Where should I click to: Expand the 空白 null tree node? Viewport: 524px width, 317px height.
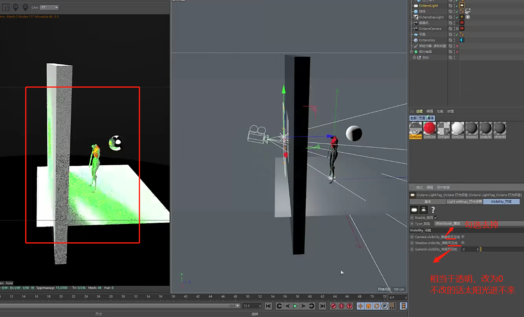pyautogui.click(x=414, y=58)
